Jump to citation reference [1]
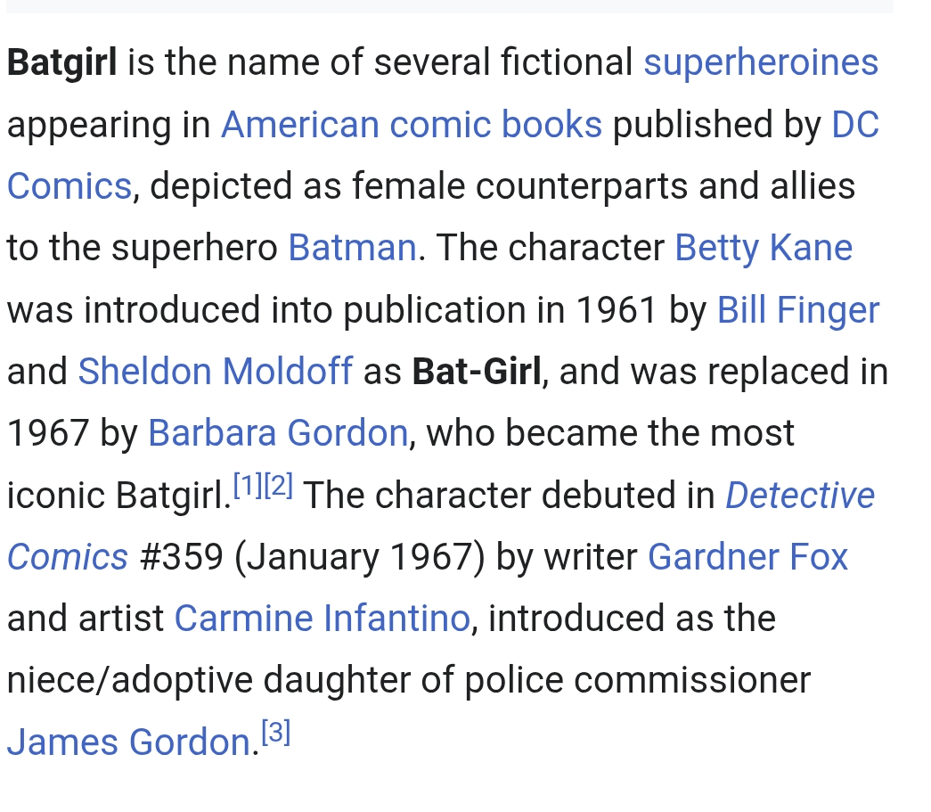Viewport: 931px width, 812px height. click(x=249, y=485)
